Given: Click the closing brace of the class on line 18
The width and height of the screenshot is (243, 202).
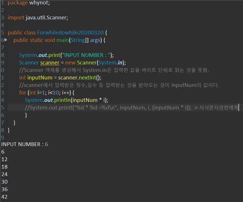Looking at the screenshot, I should coord(9,130).
